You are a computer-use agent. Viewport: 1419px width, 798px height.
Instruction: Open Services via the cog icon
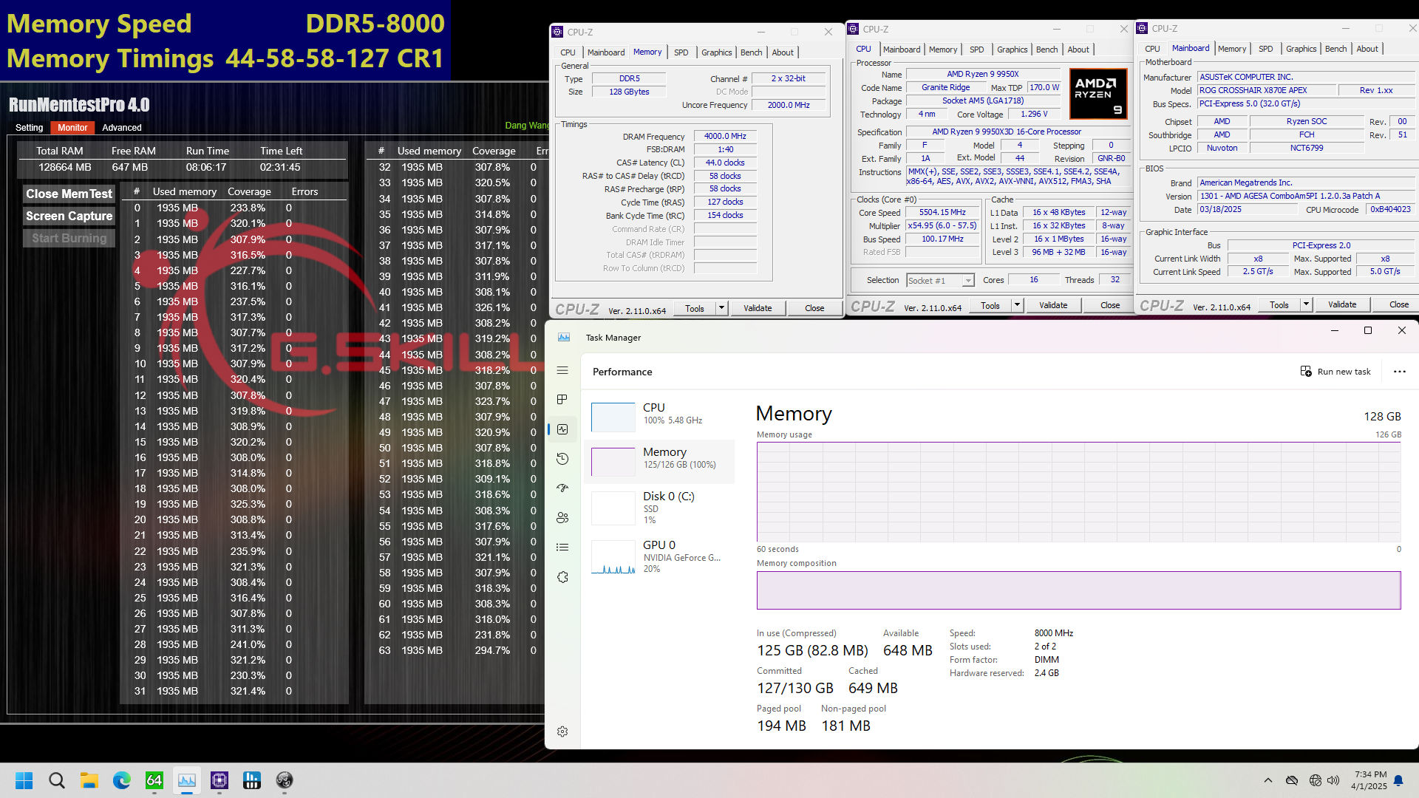tap(562, 576)
